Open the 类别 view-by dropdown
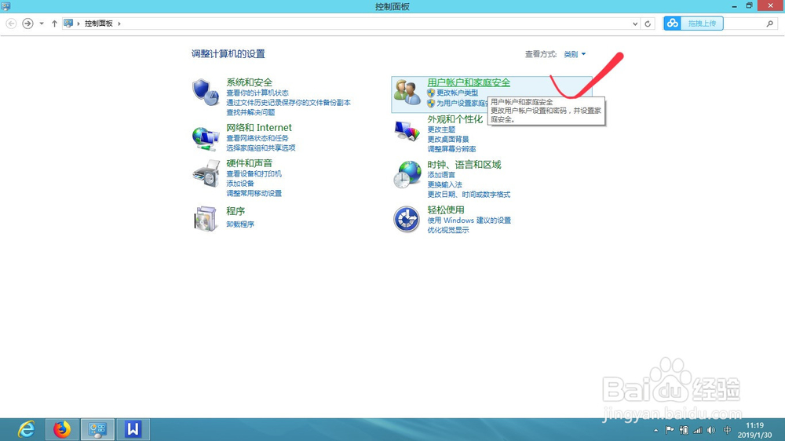 point(575,54)
